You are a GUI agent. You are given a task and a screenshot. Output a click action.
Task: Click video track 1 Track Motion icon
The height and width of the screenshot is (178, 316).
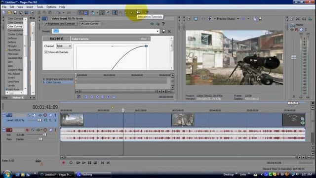(34, 115)
